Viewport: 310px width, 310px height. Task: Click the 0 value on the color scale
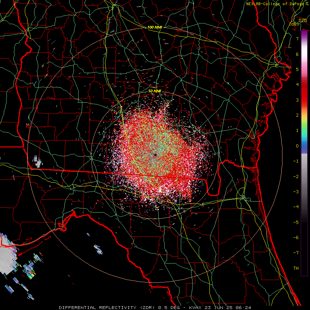(297, 146)
